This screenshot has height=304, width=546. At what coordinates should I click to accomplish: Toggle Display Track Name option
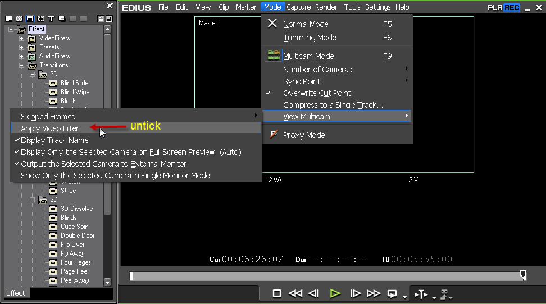pyautogui.click(x=54, y=140)
